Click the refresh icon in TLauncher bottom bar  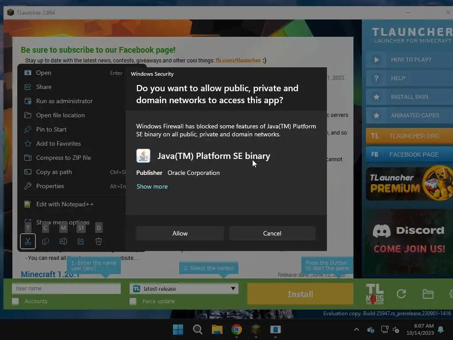401,294
